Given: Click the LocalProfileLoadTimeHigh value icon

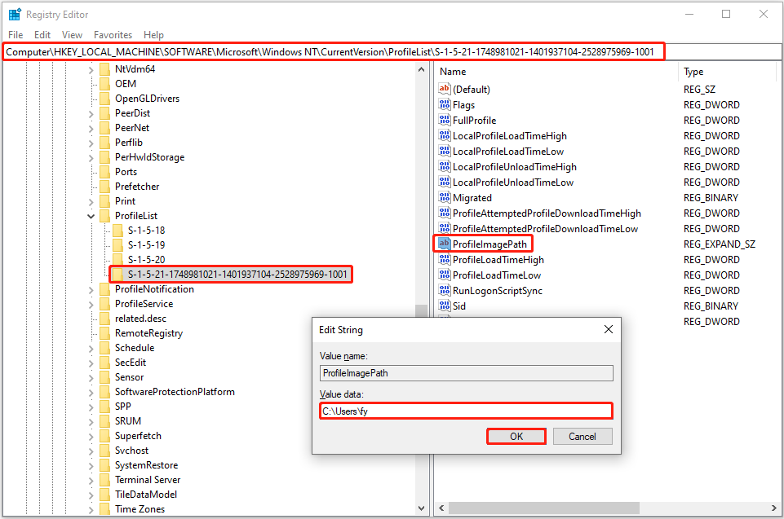Looking at the screenshot, I should (x=444, y=136).
